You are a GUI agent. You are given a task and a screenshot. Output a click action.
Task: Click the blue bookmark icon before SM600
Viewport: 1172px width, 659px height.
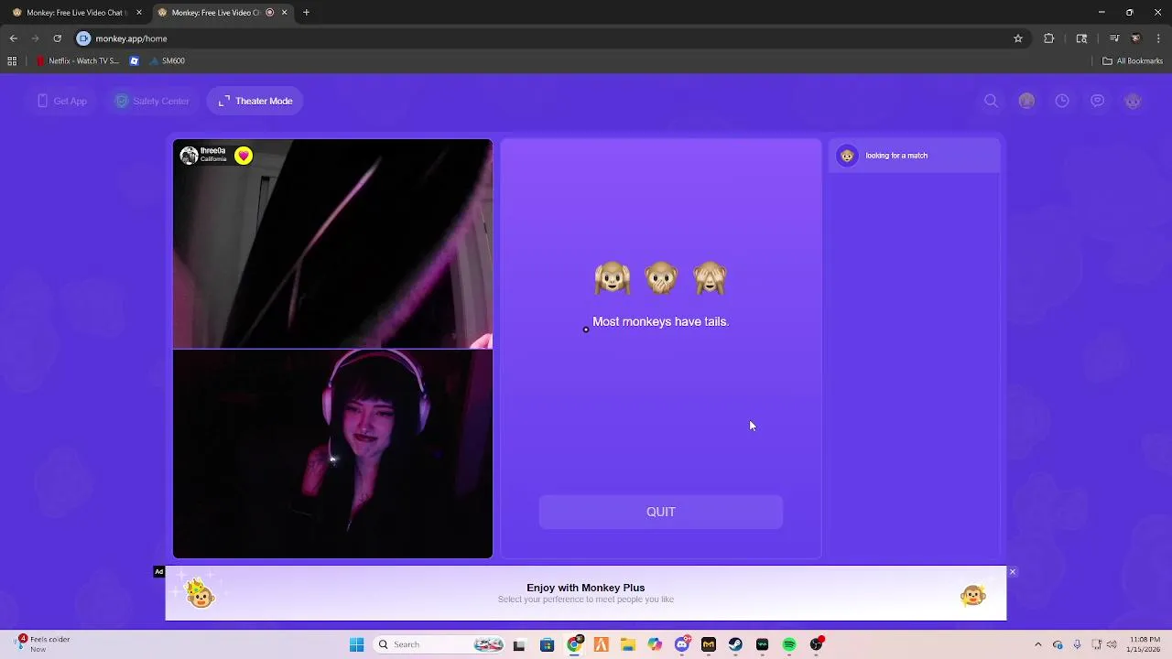pyautogui.click(x=135, y=61)
